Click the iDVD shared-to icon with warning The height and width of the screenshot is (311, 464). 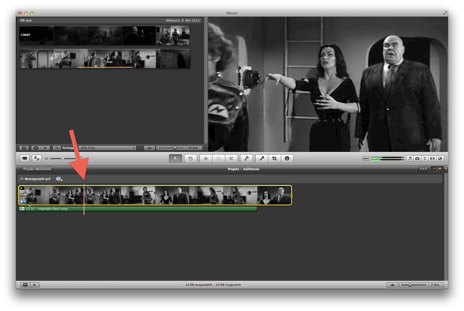59,179
